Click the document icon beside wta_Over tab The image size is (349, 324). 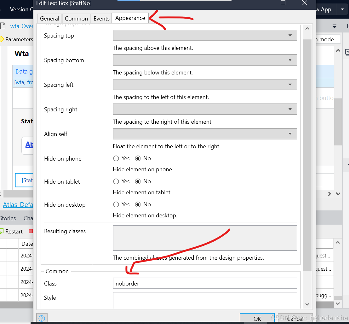point(3,26)
